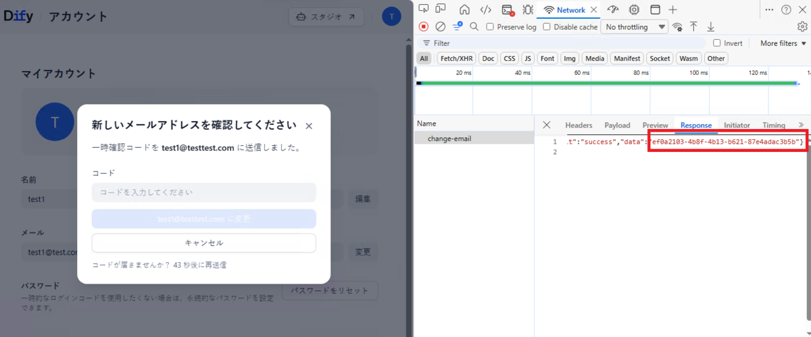The image size is (811, 337).
Task: Filter requests by Doc type
Action: pyautogui.click(x=489, y=59)
